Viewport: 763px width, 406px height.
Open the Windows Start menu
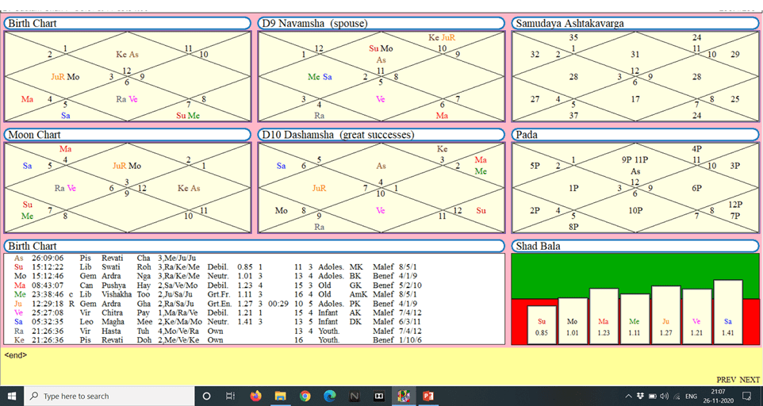coord(12,396)
